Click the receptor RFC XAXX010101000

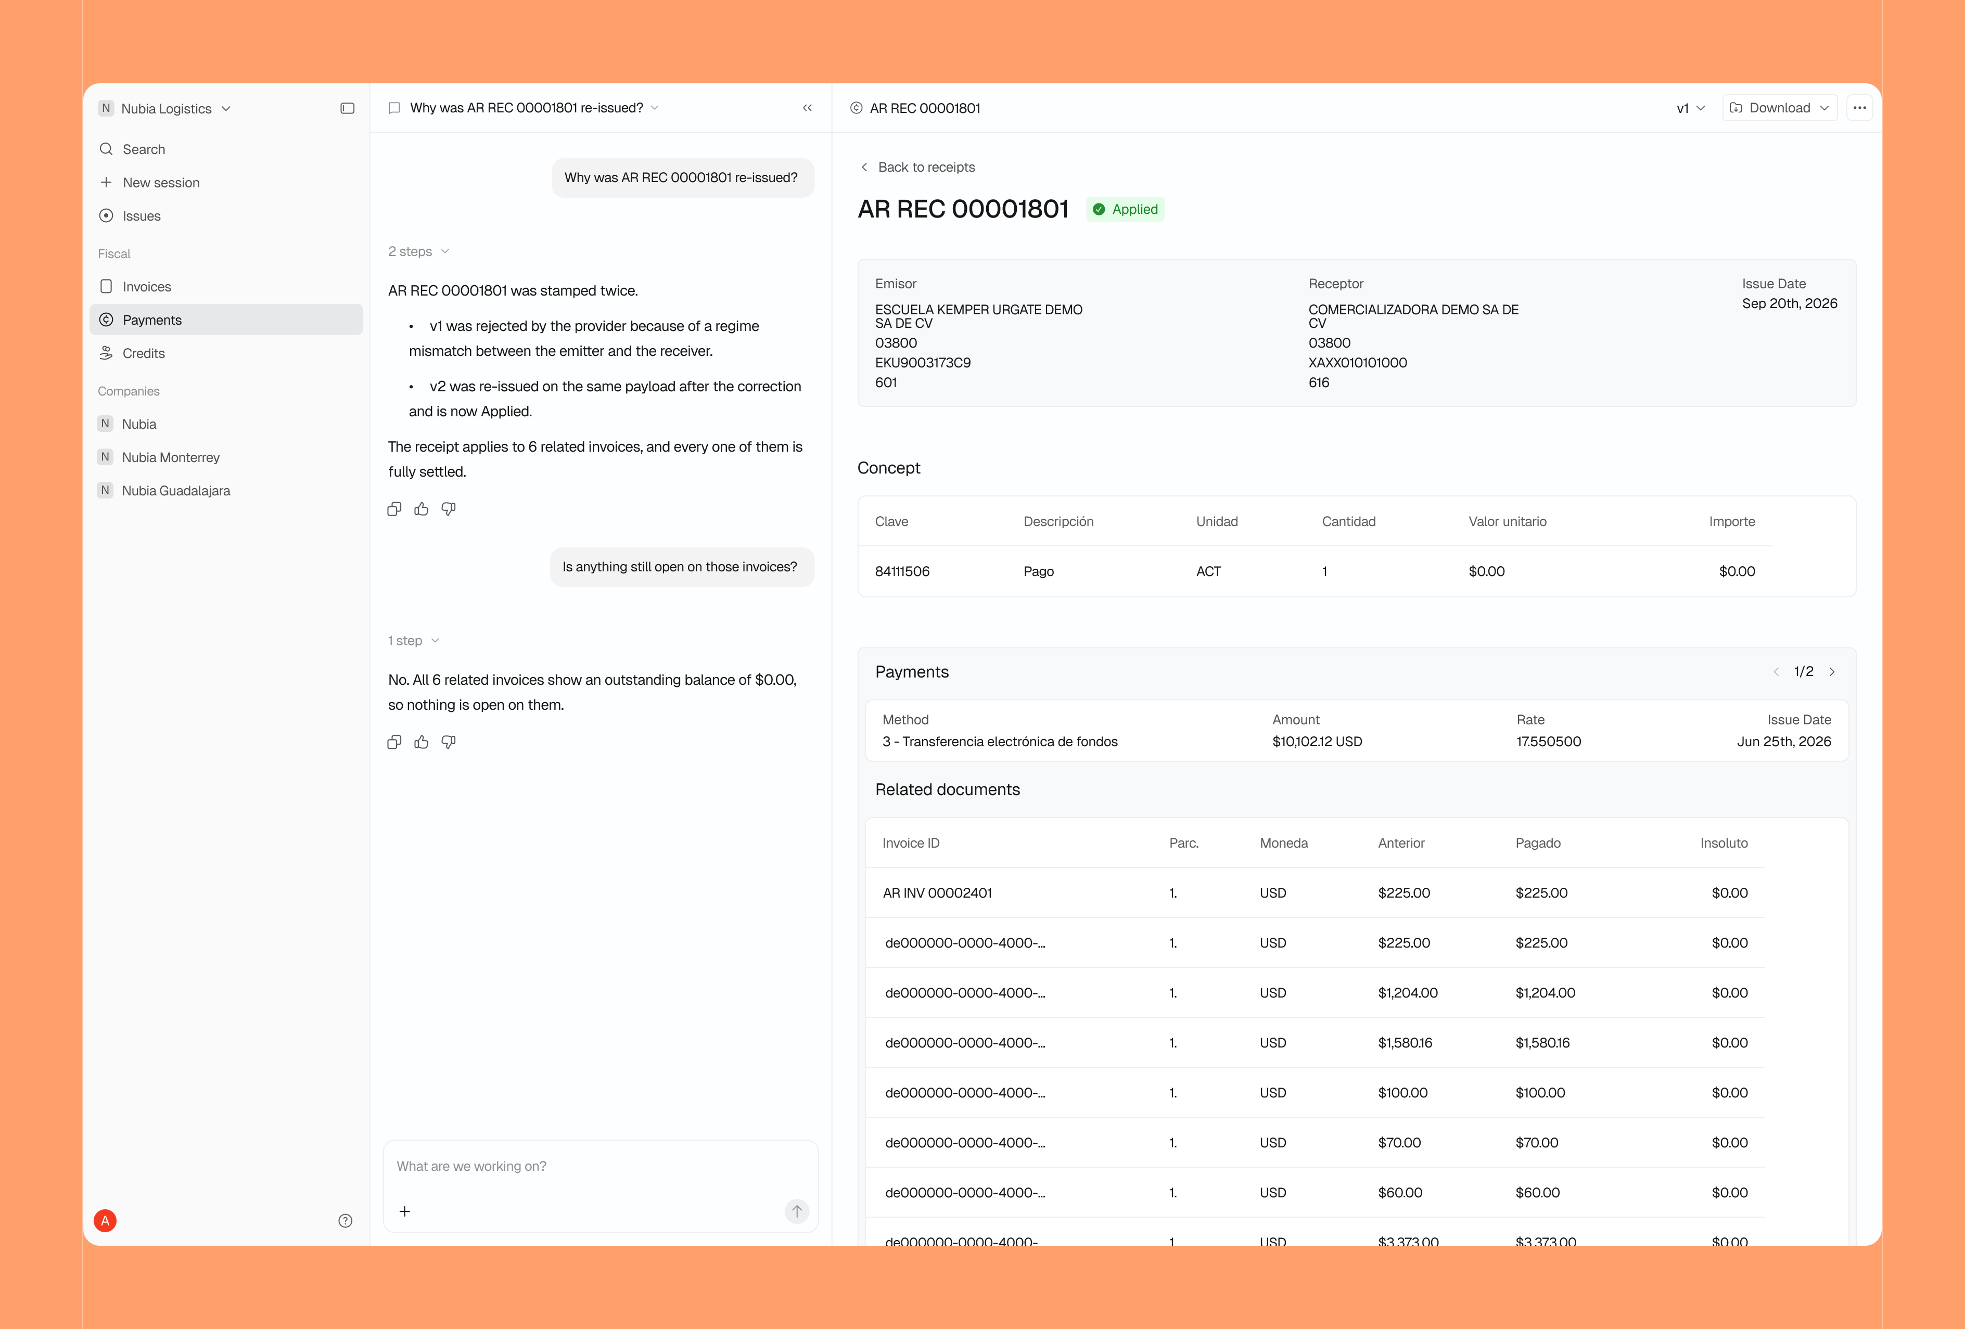[1357, 363]
